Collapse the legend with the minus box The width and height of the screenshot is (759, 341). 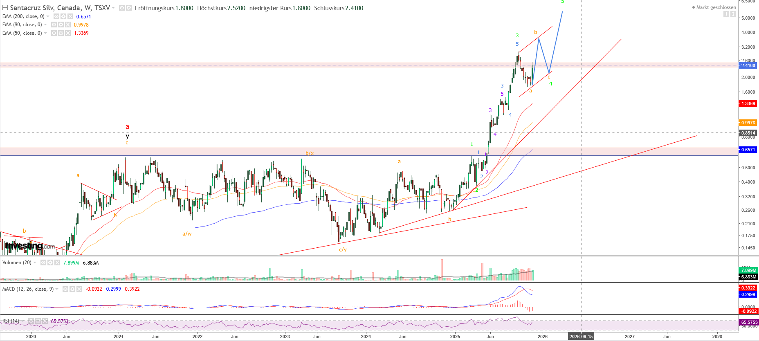pos(5,8)
